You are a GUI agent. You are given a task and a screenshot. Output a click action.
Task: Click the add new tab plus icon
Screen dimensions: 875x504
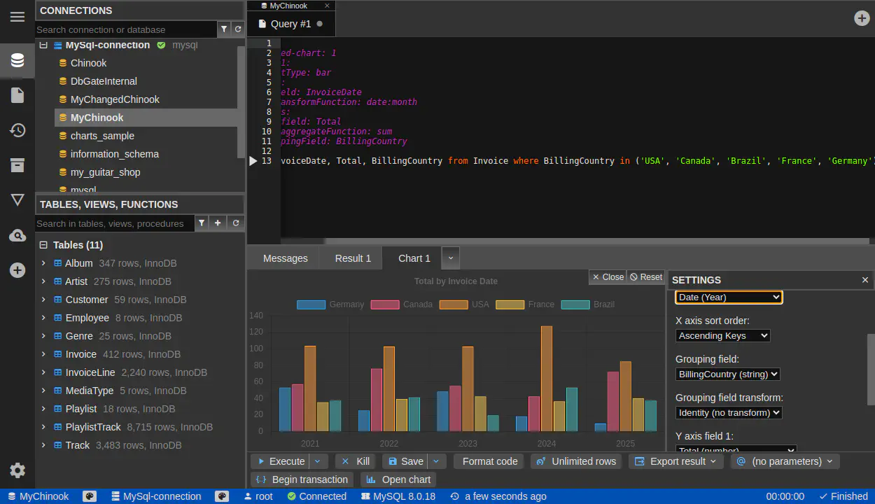862,18
